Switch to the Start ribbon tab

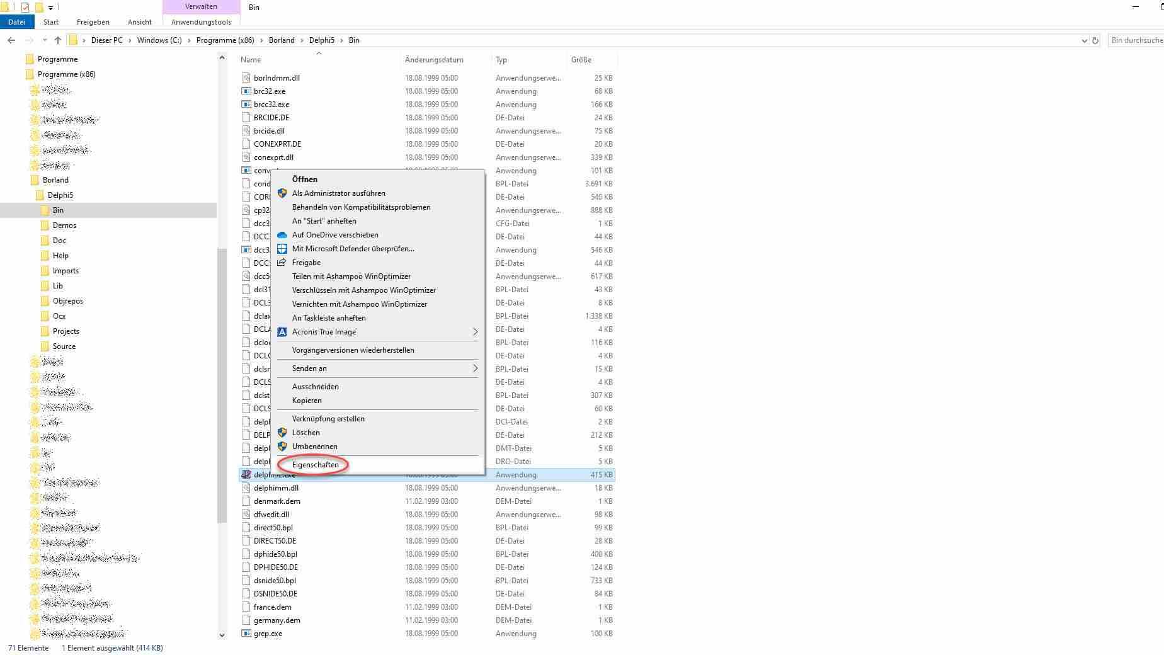coord(51,21)
